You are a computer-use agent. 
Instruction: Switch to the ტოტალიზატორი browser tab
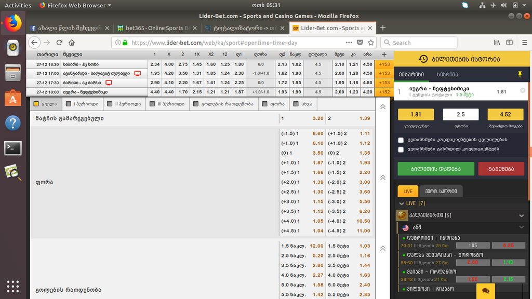coord(244,28)
